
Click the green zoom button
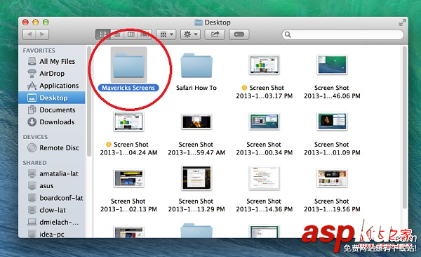46,22
